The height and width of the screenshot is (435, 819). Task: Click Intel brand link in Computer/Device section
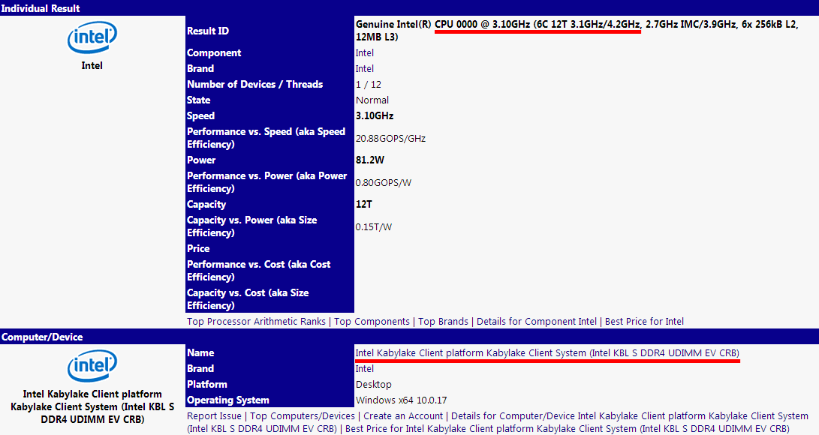point(364,369)
